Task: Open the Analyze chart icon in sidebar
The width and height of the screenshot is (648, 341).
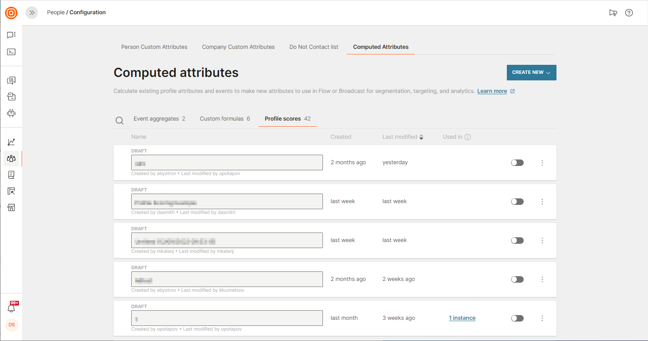Action: pos(12,142)
